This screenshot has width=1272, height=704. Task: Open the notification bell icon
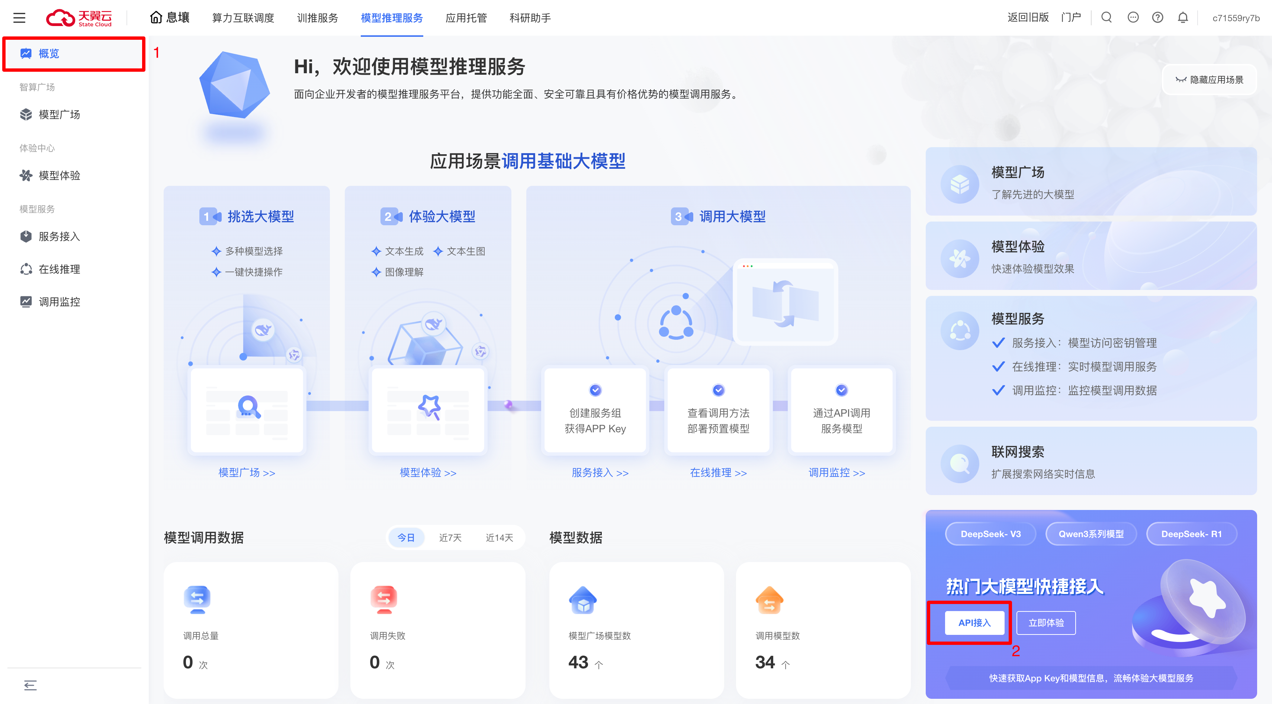click(x=1183, y=18)
